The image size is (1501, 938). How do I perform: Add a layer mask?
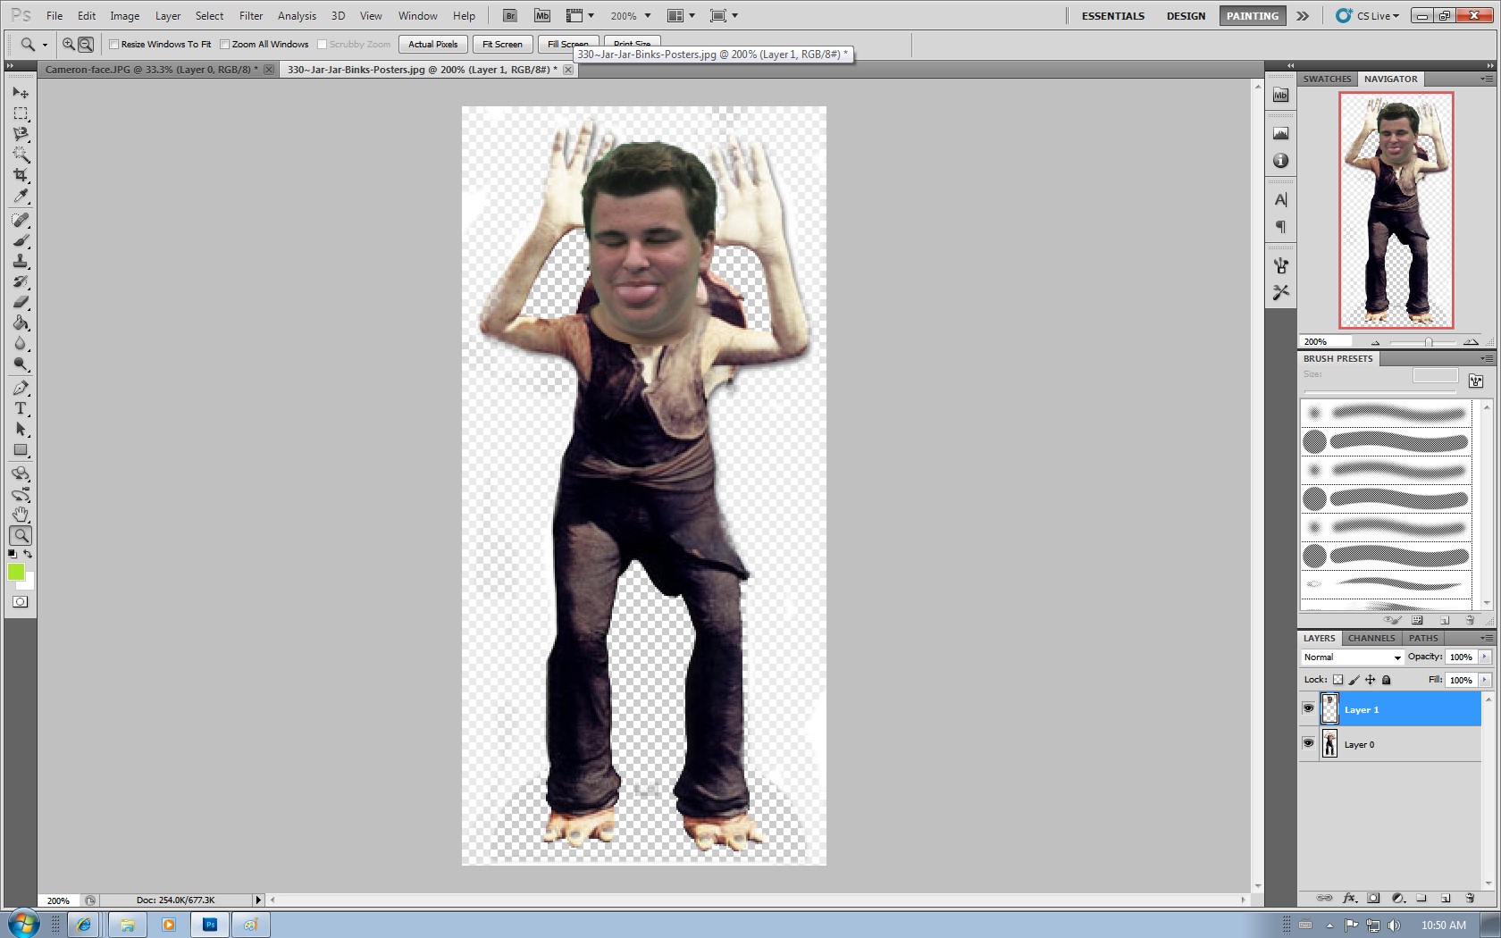pyautogui.click(x=1374, y=898)
